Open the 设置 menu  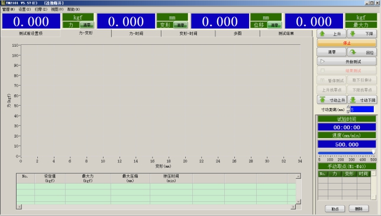click(x=24, y=9)
